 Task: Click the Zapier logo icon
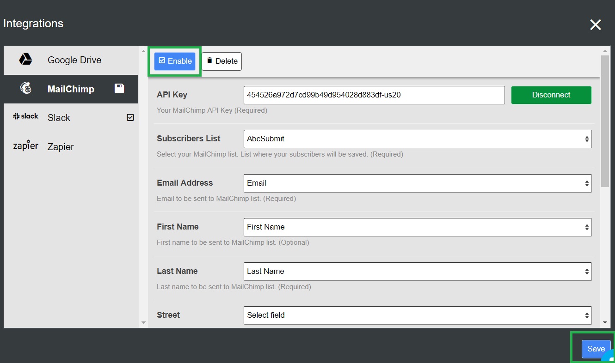coord(26,146)
